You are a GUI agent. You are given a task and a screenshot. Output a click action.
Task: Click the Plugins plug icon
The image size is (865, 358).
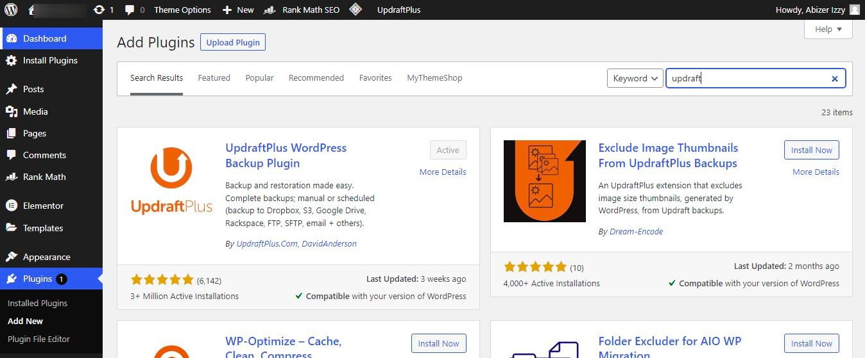[x=12, y=279]
